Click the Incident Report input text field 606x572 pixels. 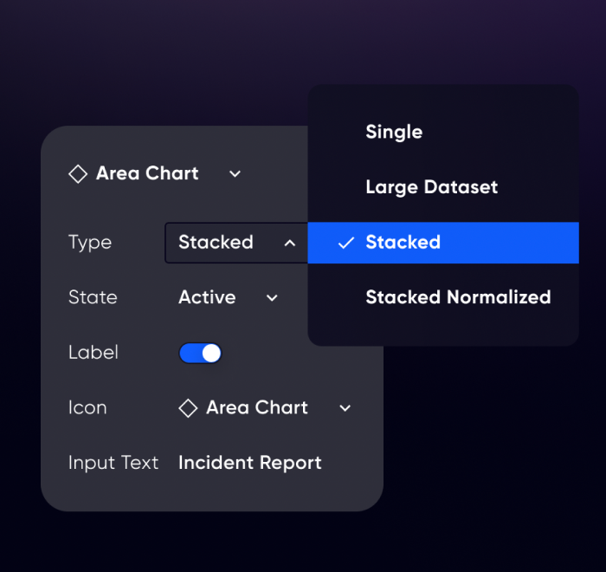pos(249,463)
